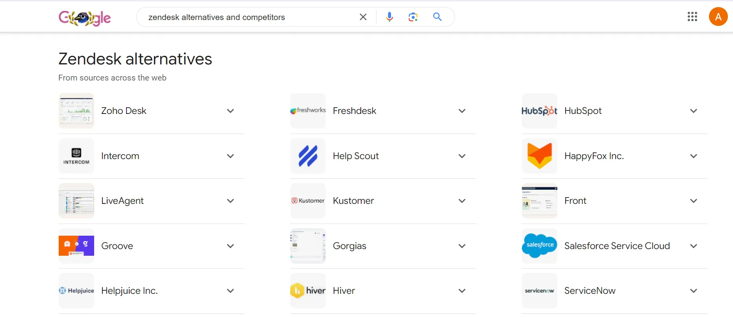Open Google Lens image search
Image resolution: width=733 pixels, height=317 pixels.
tap(413, 17)
